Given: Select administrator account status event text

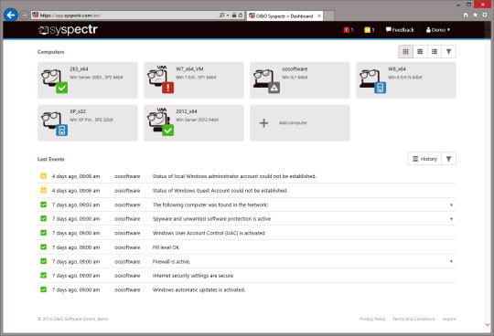Looking at the screenshot, I should tap(234, 176).
